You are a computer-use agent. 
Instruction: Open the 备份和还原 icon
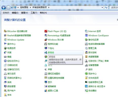86,40
